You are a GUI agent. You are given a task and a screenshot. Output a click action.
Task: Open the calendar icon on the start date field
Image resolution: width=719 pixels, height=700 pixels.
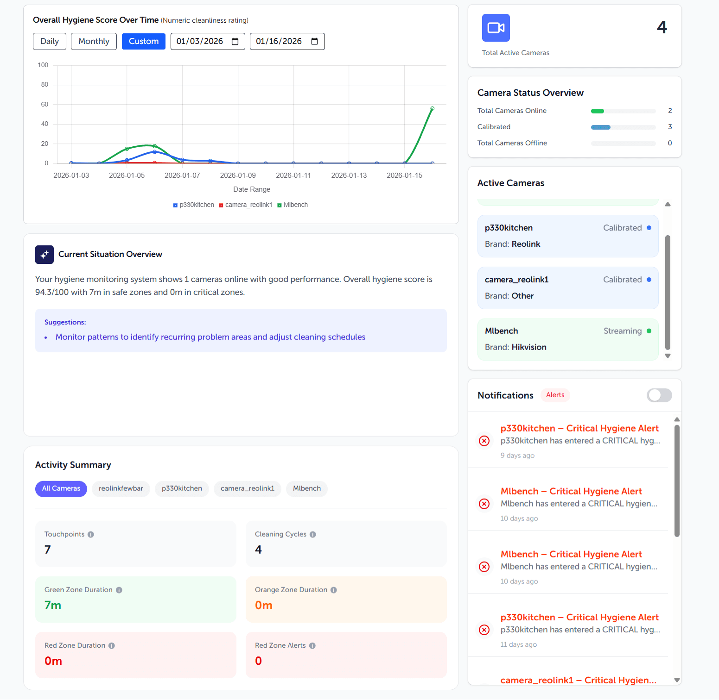pos(235,41)
